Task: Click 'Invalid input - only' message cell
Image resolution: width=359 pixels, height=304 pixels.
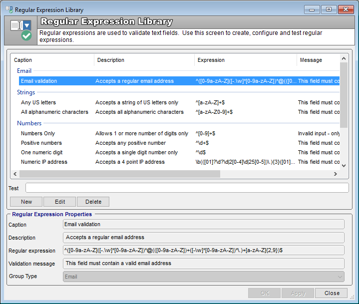Action: [319, 133]
